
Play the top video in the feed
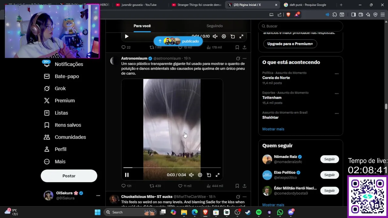point(127,36)
